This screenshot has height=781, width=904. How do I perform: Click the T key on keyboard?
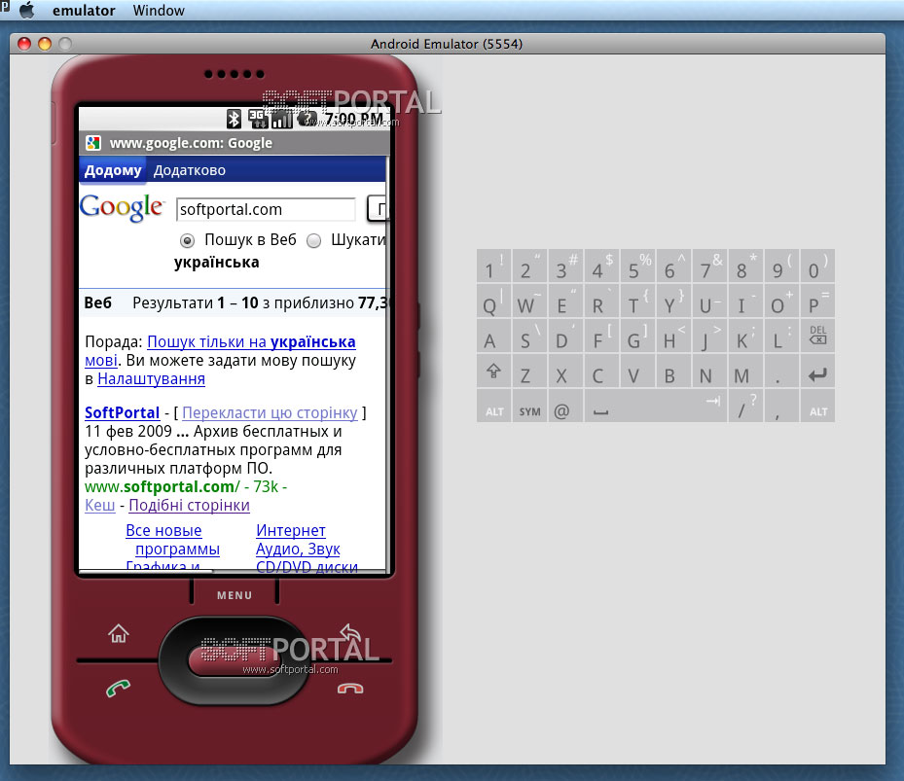[637, 301]
